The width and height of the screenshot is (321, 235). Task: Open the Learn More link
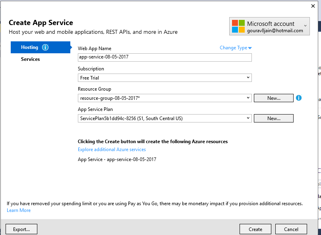[x=19, y=210]
